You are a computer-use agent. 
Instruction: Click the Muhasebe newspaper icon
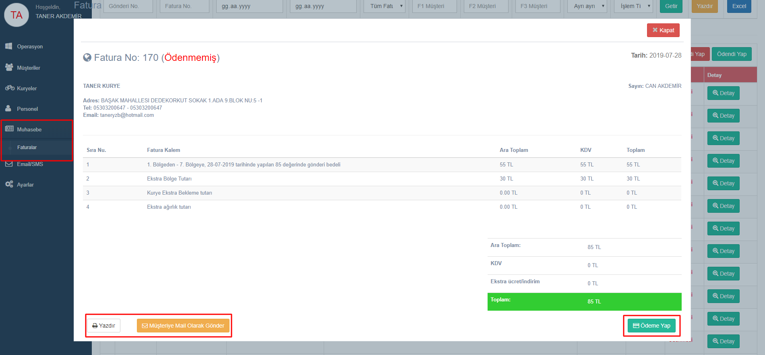coord(9,129)
